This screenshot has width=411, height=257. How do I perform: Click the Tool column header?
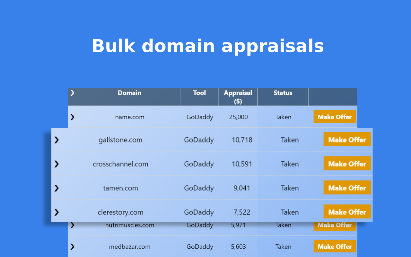click(199, 93)
